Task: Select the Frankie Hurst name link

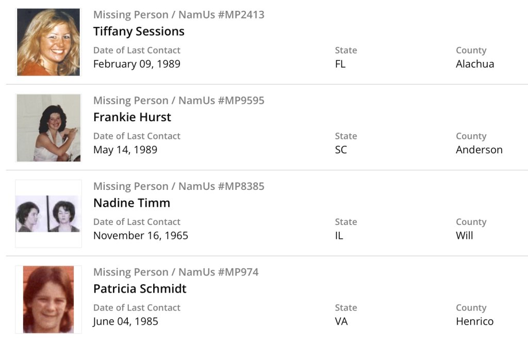Action: point(132,117)
